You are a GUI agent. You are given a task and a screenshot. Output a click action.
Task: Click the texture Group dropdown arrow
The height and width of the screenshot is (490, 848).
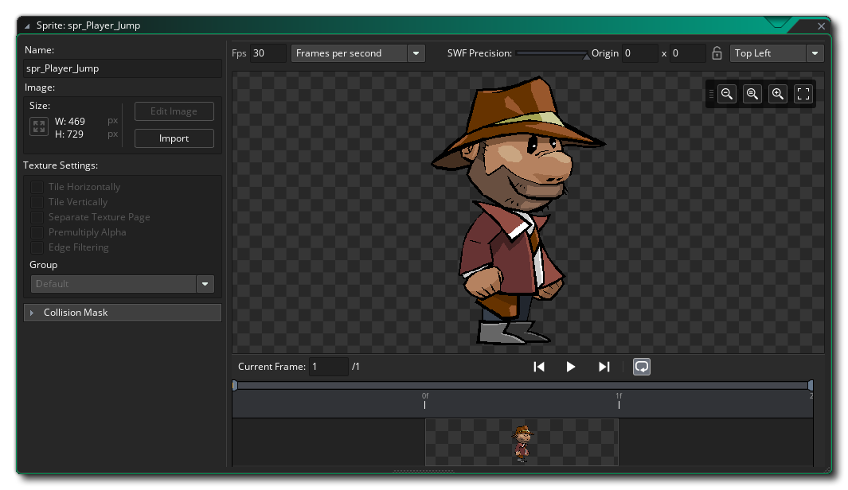tap(205, 284)
